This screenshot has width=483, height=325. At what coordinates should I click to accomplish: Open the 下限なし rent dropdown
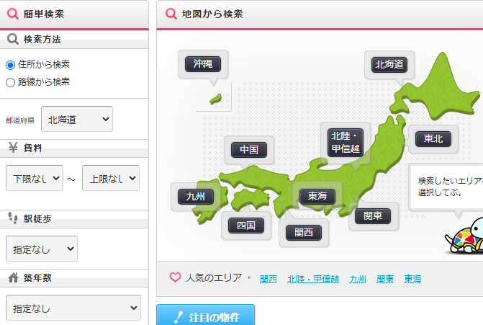(34, 178)
